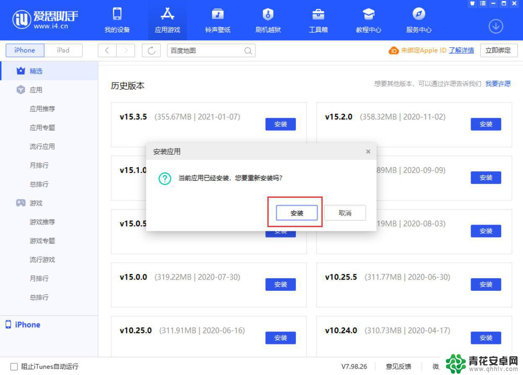Click the 爱思助手 logo
Image resolution: width=523 pixels, height=375 pixels.
click(46, 19)
